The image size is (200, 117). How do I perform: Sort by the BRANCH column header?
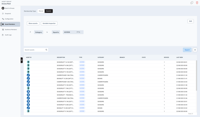coord(122,58)
